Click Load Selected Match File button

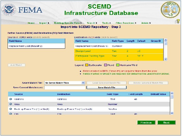(x=106, y=83)
